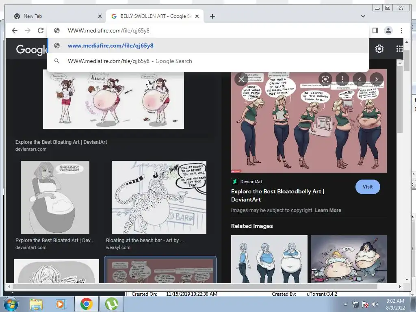Close the New Tab tab
This screenshot has height=312, width=416.
[x=100, y=16]
